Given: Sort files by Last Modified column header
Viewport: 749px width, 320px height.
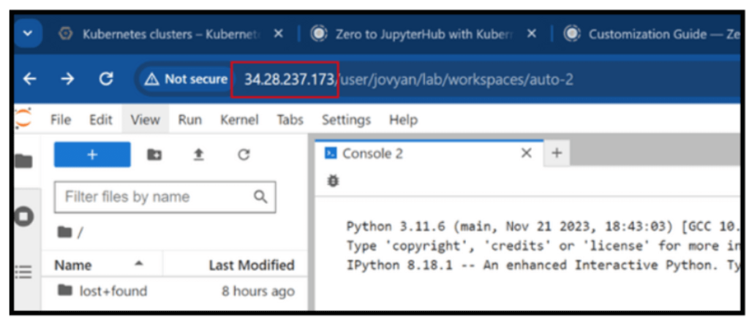Looking at the screenshot, I should 236,264.
